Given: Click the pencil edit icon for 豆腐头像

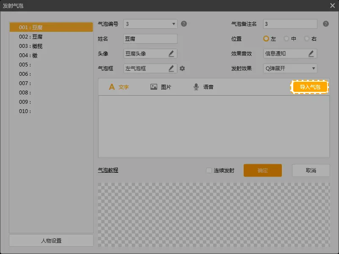Looking at the screenshot, I should (x=171, y=53).
